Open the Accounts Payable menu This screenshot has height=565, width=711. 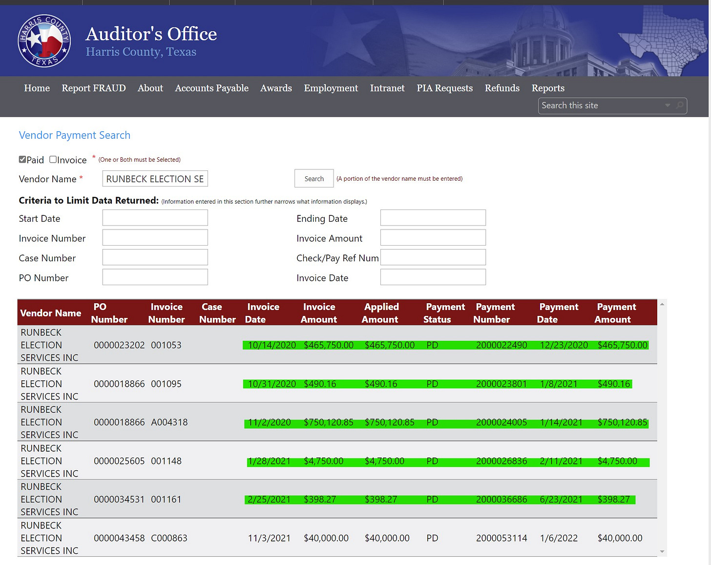(x=212, y=88)
